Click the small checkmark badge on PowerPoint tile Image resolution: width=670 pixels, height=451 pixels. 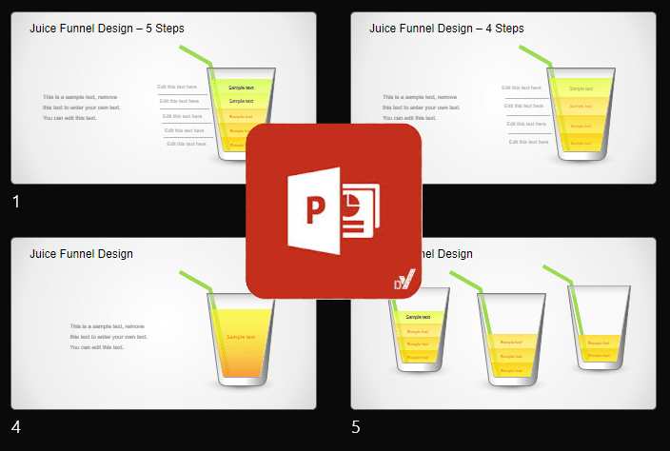click(404, 280)
